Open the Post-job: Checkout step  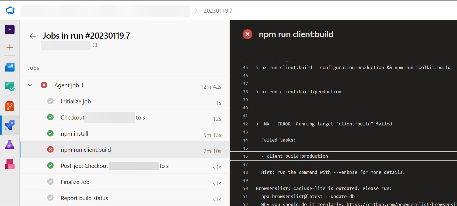tap(125, 166)
